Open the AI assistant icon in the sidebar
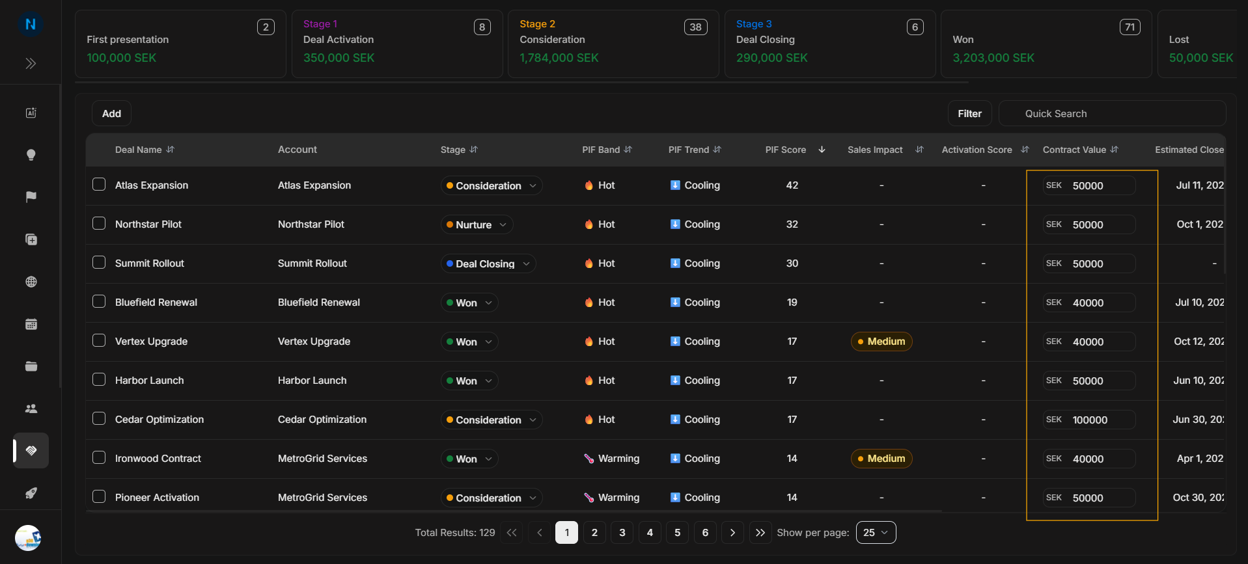The width and height of the screenshot is (1248, 564). pyautogui.click(x=31, y=113)
